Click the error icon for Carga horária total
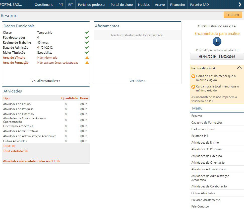The height and width of the screenshot is (209, 244). (193, 87)
